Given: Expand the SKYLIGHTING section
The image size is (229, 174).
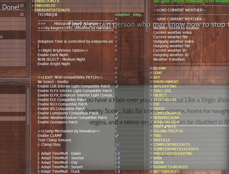Looking at the screenshot, I should pos(151,86).
